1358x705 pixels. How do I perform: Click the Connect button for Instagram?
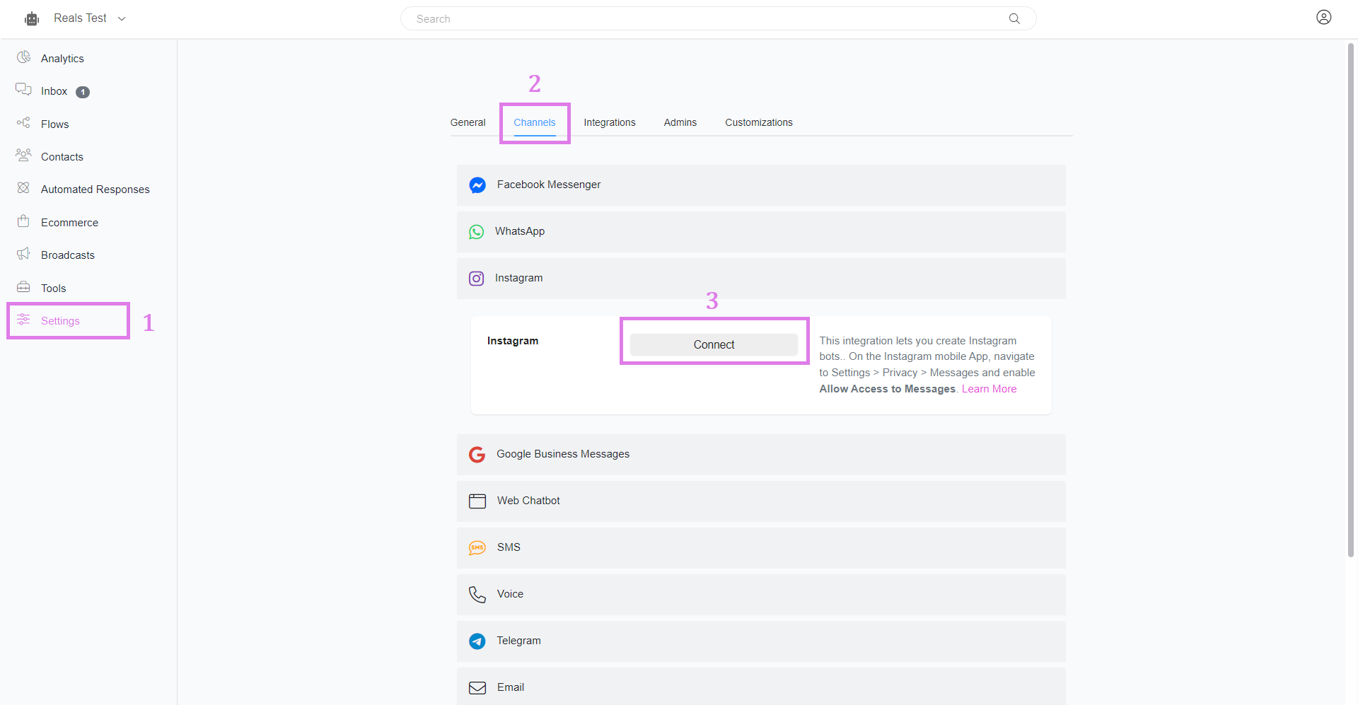[714, 344]
